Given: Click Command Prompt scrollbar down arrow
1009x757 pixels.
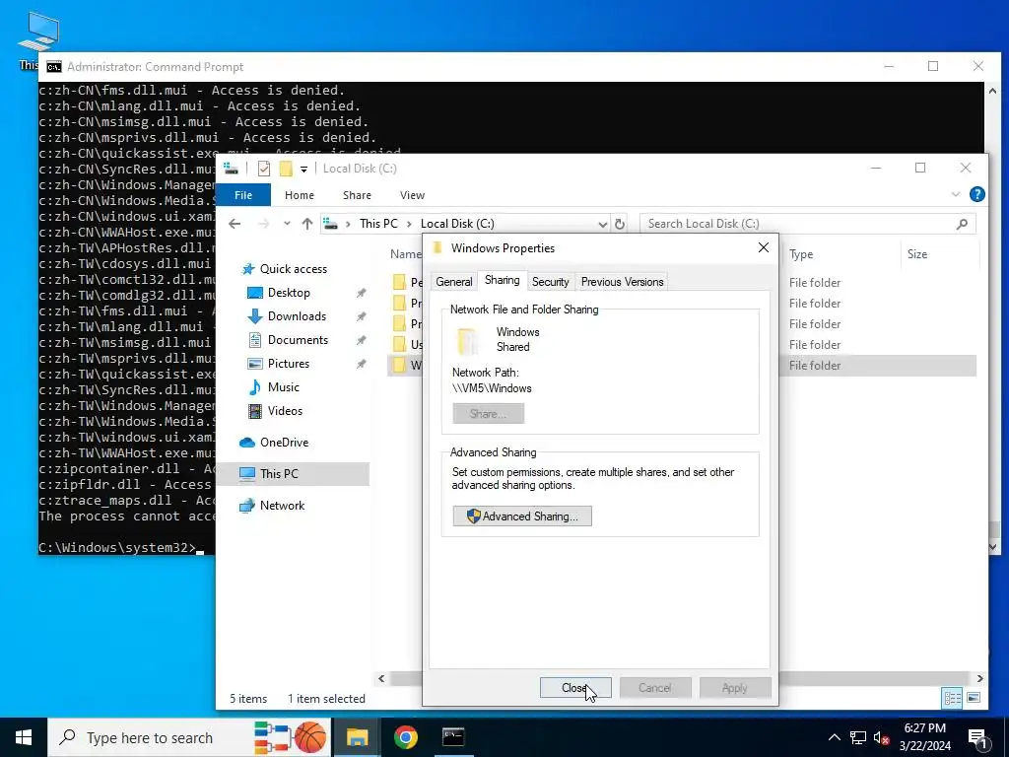Looking at the screenshot, I should click(x=992, y=546).
